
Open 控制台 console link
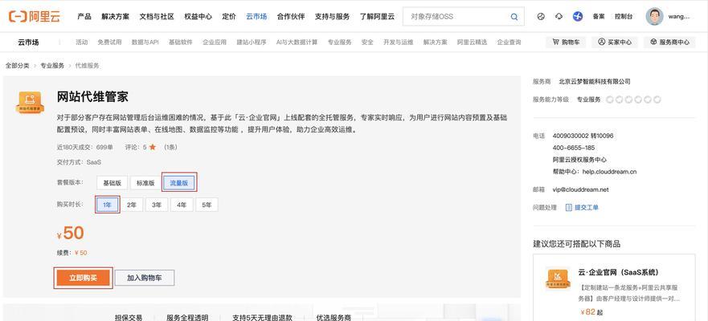(624, 17)
